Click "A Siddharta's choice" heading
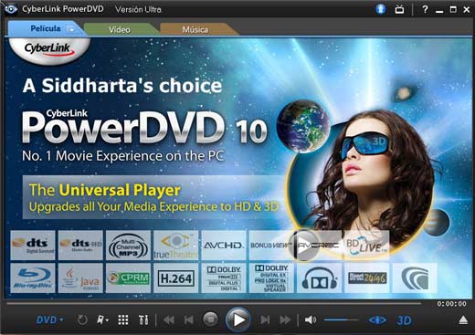 pos(122,86)
